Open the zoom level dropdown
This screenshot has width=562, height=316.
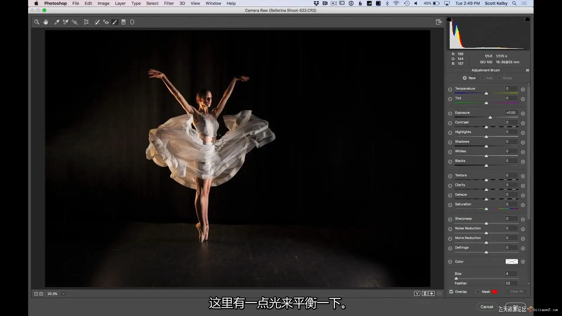(x=63, y=294)
